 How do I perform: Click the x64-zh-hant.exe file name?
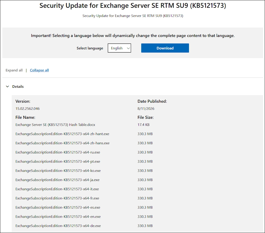62,134
